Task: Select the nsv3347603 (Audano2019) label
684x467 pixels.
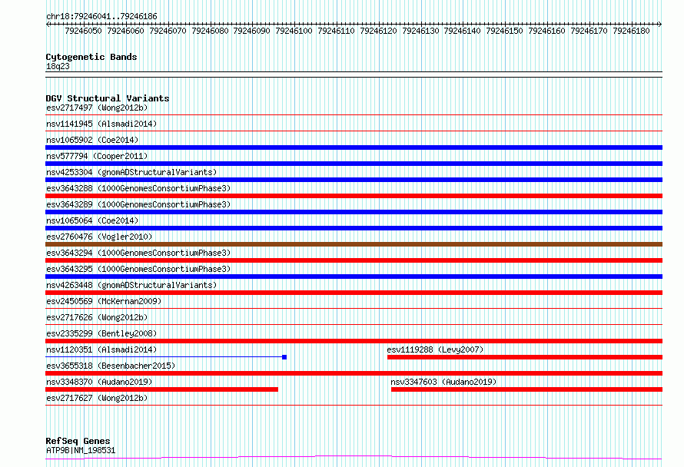Action: pos(443,382)
